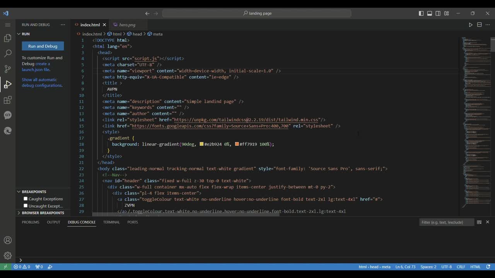Click the Run file play icon
495x278 pixels.
(471, 25)
